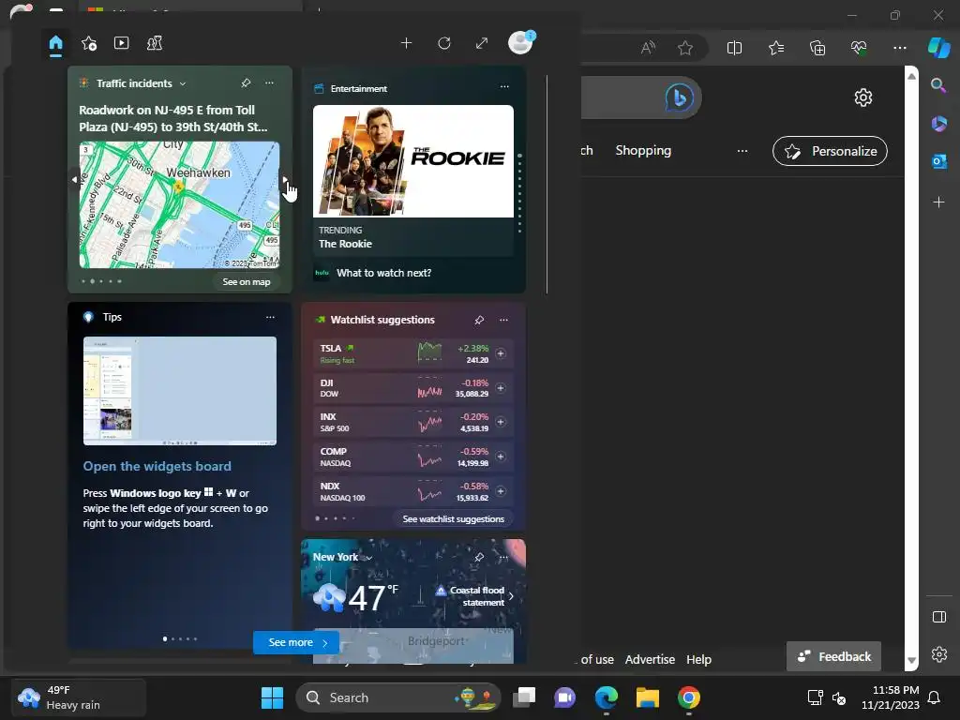Viewport: 960px width, 720px height.
Task: Open the Advertise link
Action: pos(650,659)
